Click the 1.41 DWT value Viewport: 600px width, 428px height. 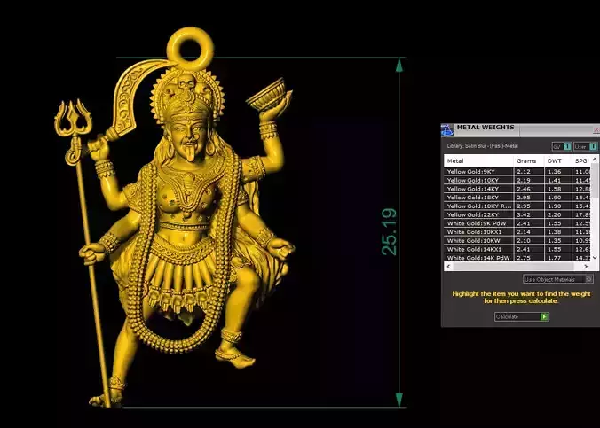pos(555,180)
